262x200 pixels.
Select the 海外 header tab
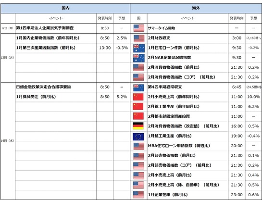(x=196, y=8)
